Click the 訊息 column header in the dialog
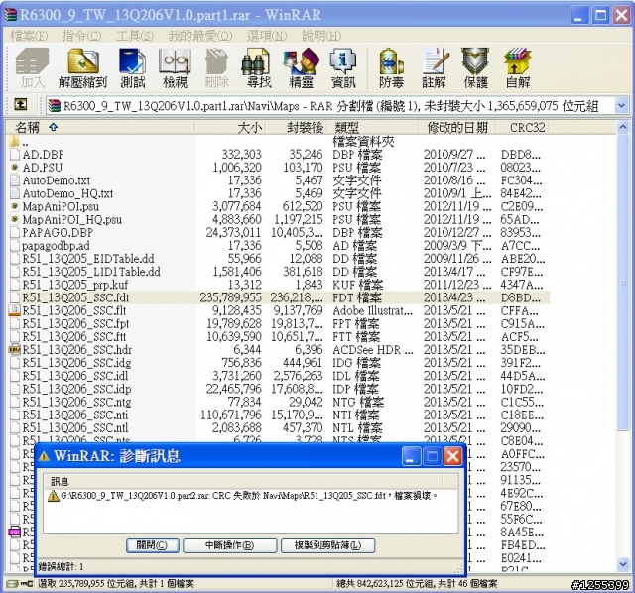635x593 pixels. click(x=243, y=481)
